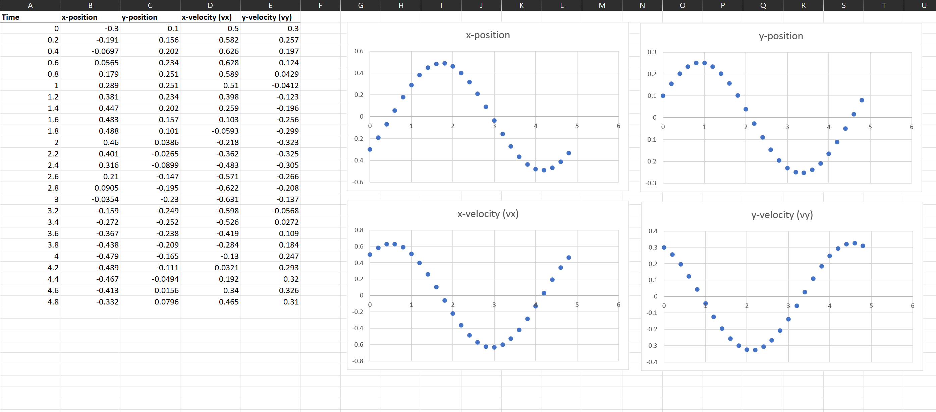Image resolution: width=936 pixels, height=412 pixels.
Task: Select column E by clicking its header
Action: pos(270,5)
